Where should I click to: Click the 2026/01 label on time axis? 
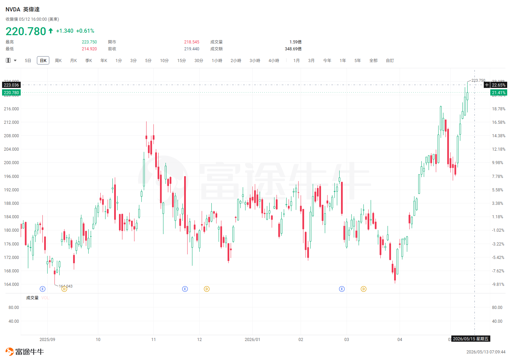252,340
